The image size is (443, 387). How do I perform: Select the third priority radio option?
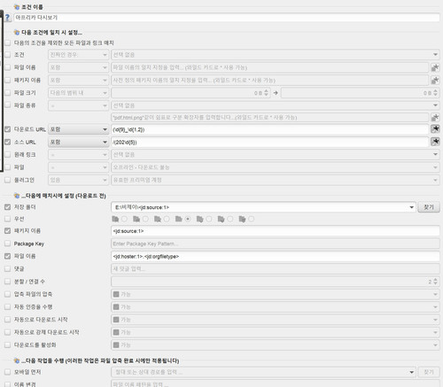[167, 219]
